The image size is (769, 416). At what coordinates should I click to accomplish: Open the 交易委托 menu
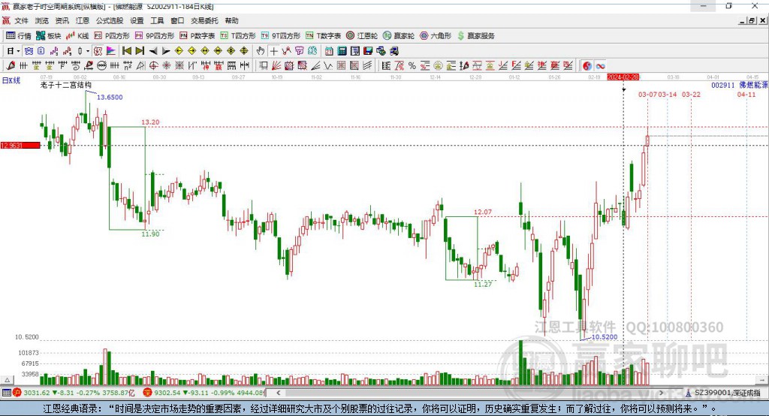204,20
